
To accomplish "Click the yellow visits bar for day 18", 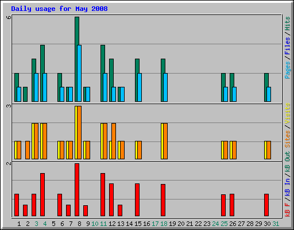I will coord(162,141).
